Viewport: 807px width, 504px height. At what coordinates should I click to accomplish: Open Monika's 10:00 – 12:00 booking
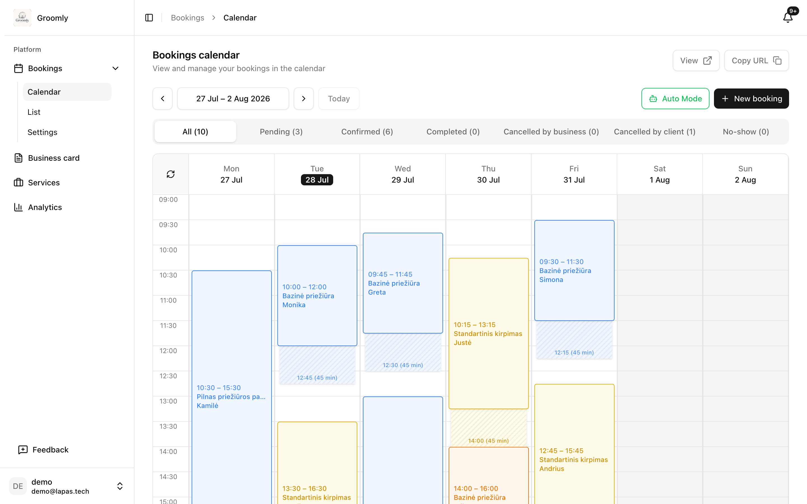(x=317, y=296)
